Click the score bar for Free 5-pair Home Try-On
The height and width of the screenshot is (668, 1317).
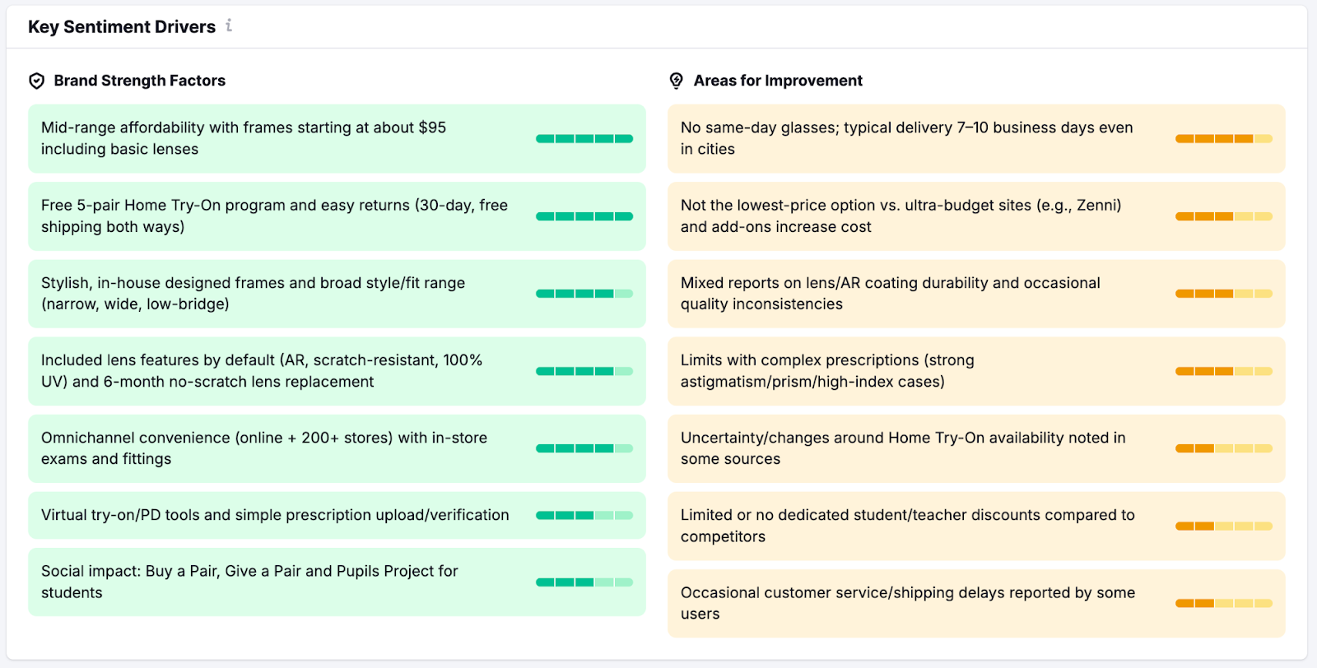(584, 216)
